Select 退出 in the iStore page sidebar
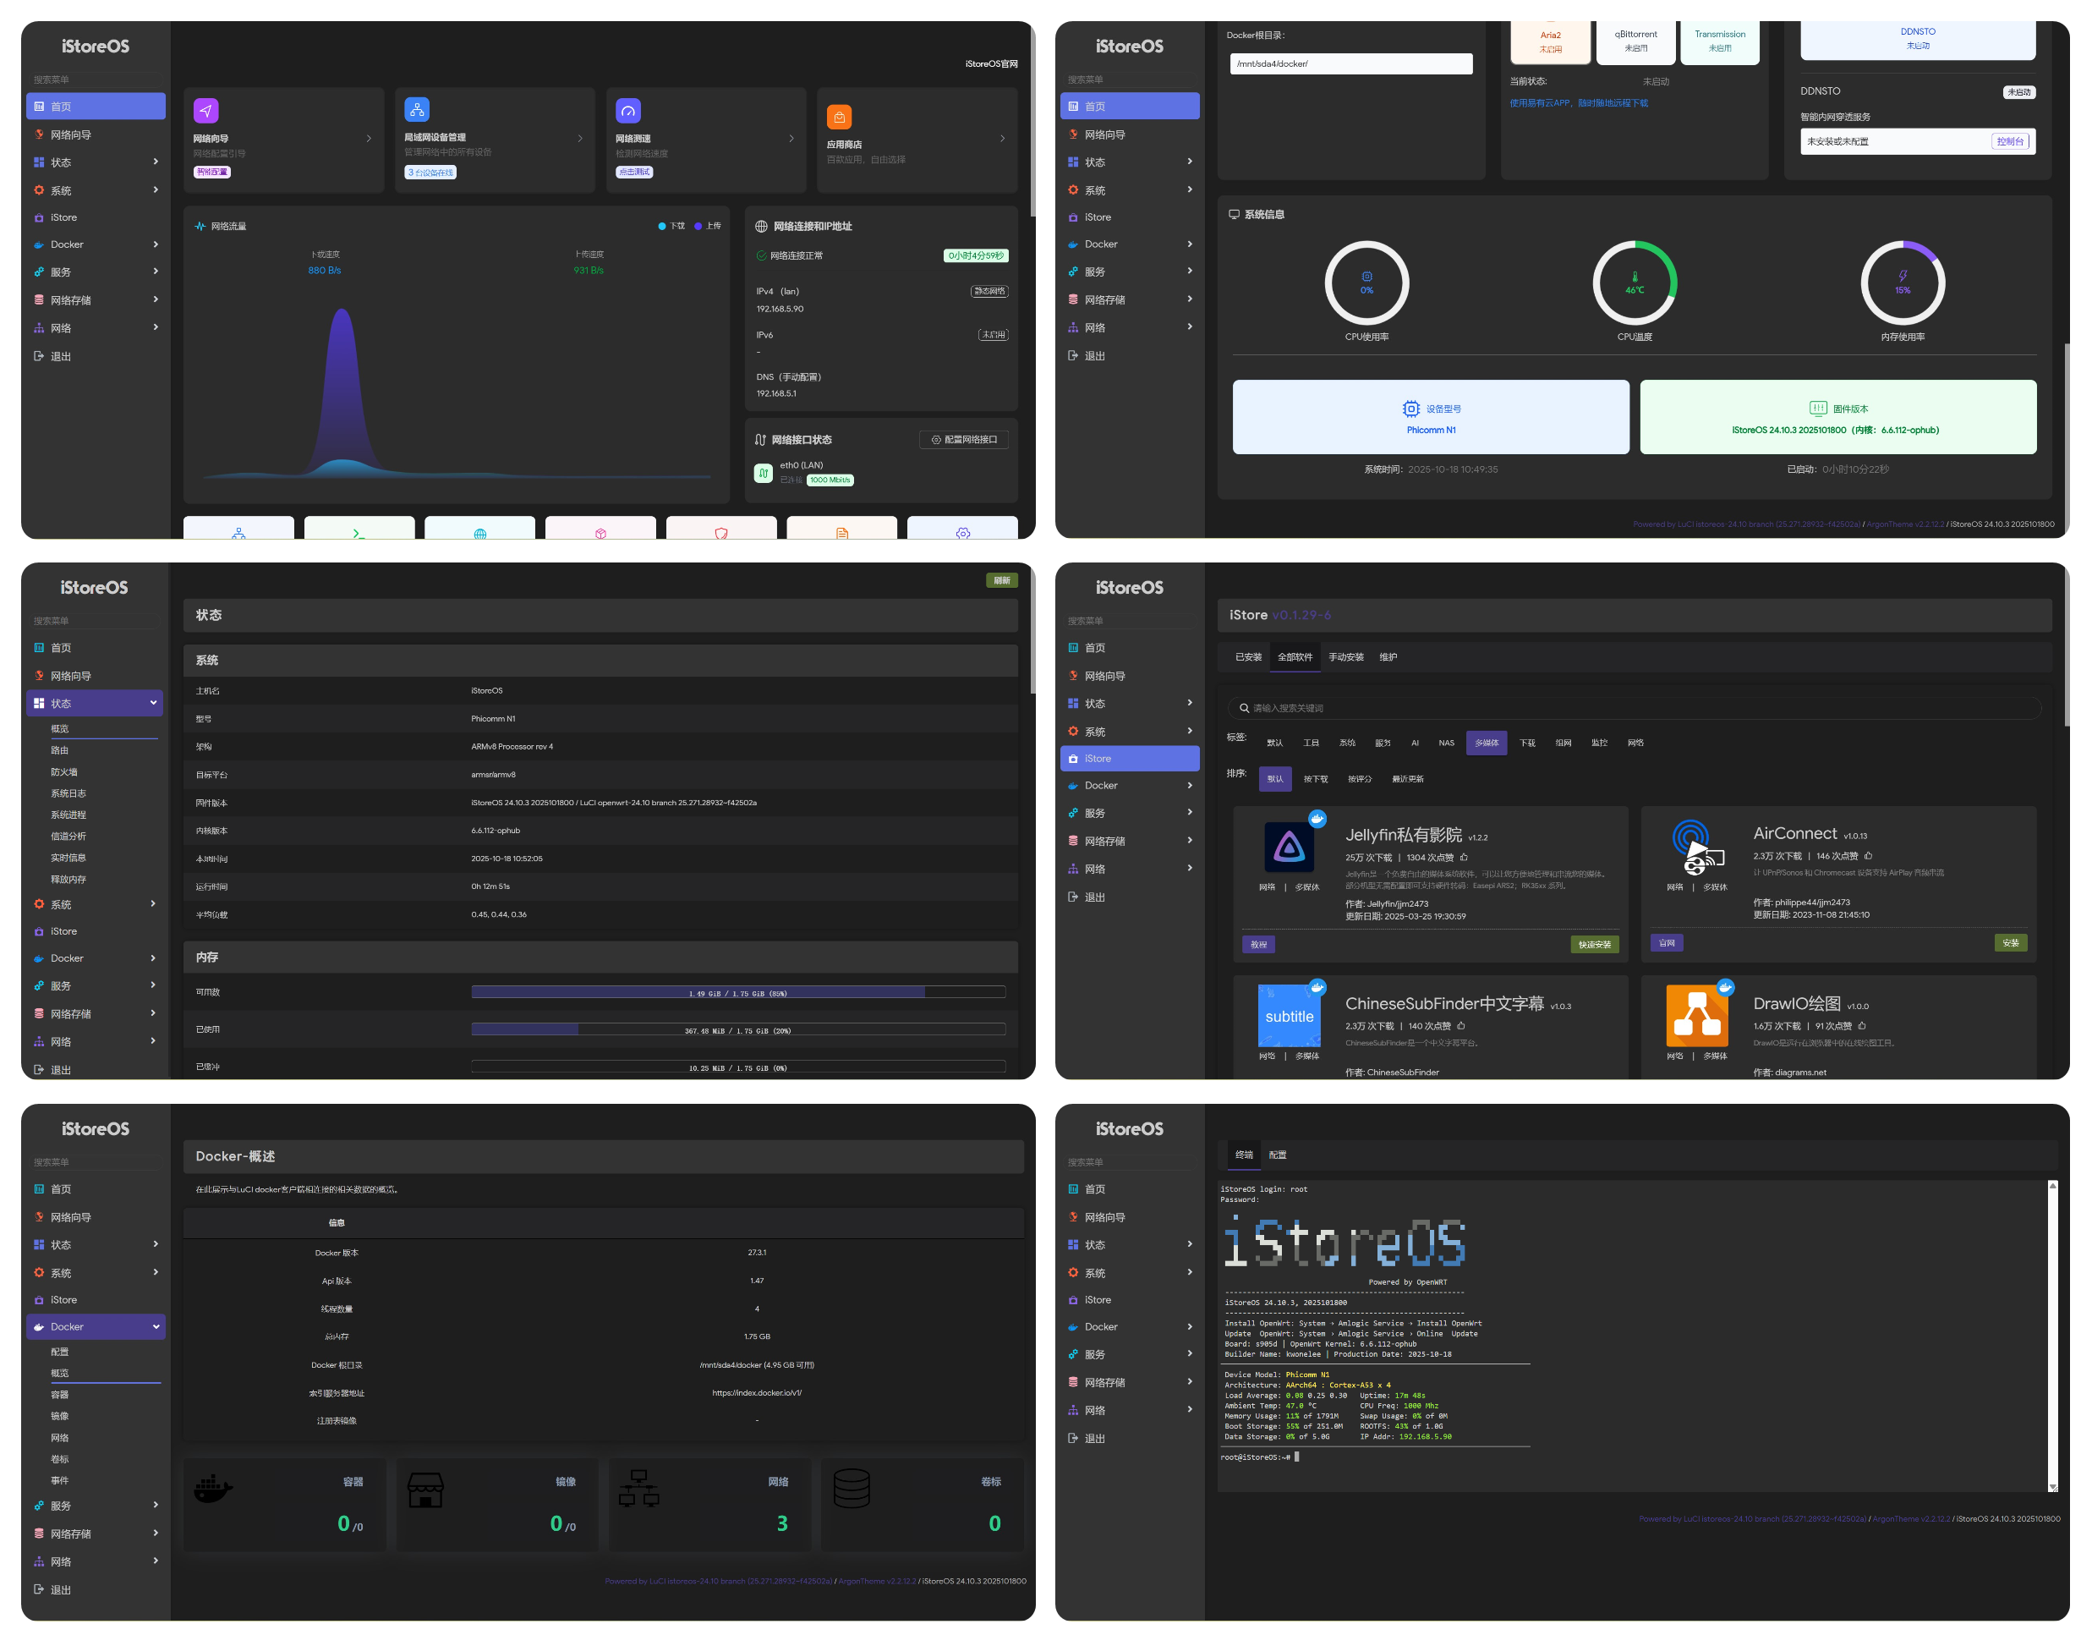Viewport: 2092px width, 1646px height. [x=1130, y=897]
